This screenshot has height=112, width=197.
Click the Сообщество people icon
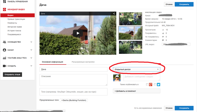[4, 42]
